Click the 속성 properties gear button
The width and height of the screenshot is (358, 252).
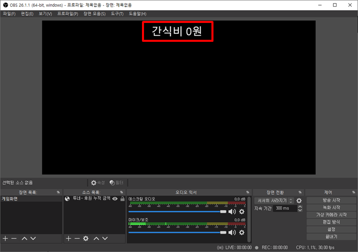point(98,183)
